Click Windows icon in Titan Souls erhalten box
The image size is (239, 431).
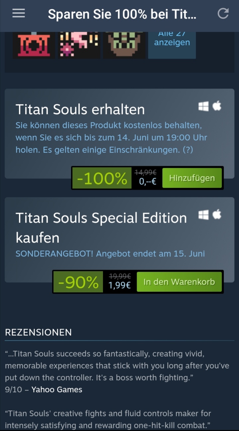(203, 107)
